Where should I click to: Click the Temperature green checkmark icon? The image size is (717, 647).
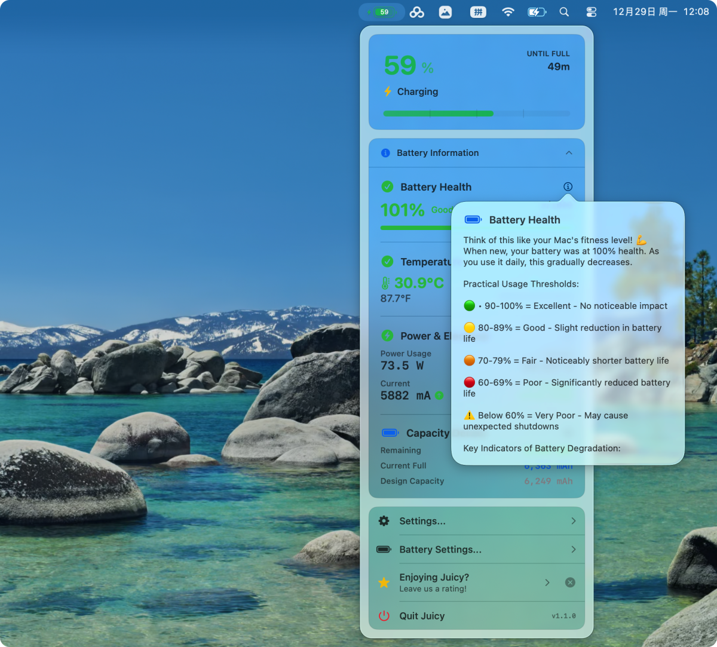point(387,262)
